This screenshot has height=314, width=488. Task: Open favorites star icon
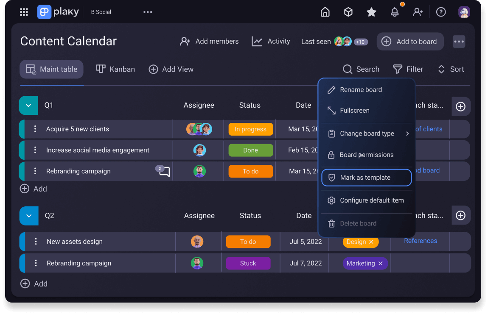(x=371, y=12)
